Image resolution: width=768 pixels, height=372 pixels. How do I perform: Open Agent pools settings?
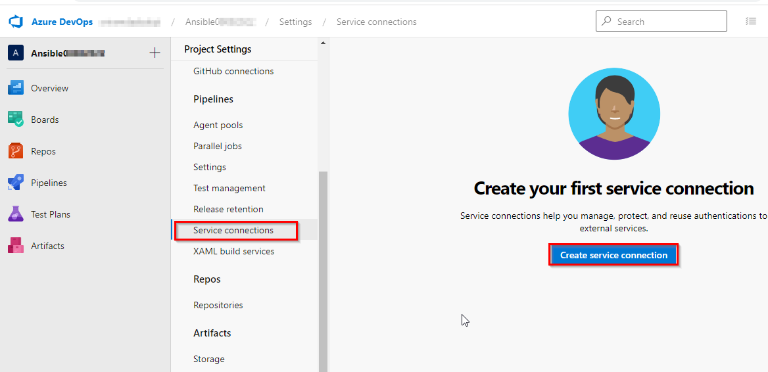[x=218, y=125]
